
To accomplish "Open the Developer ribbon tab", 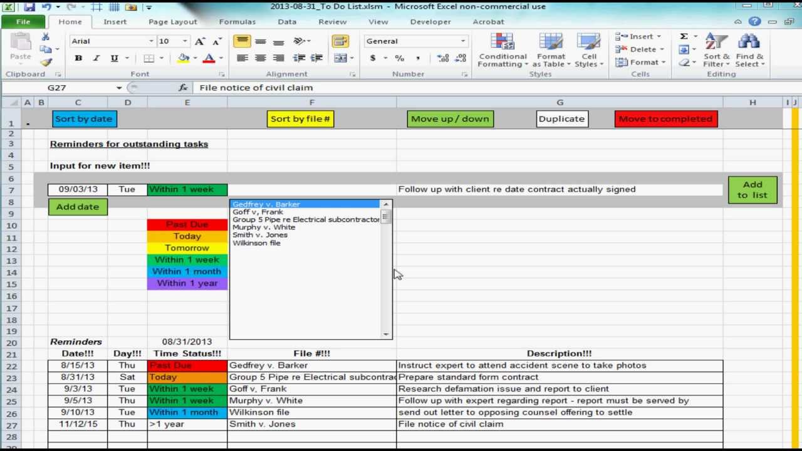I will [430, 21].
